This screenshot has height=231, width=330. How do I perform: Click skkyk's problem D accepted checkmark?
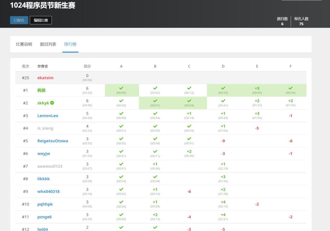point(223,100)
